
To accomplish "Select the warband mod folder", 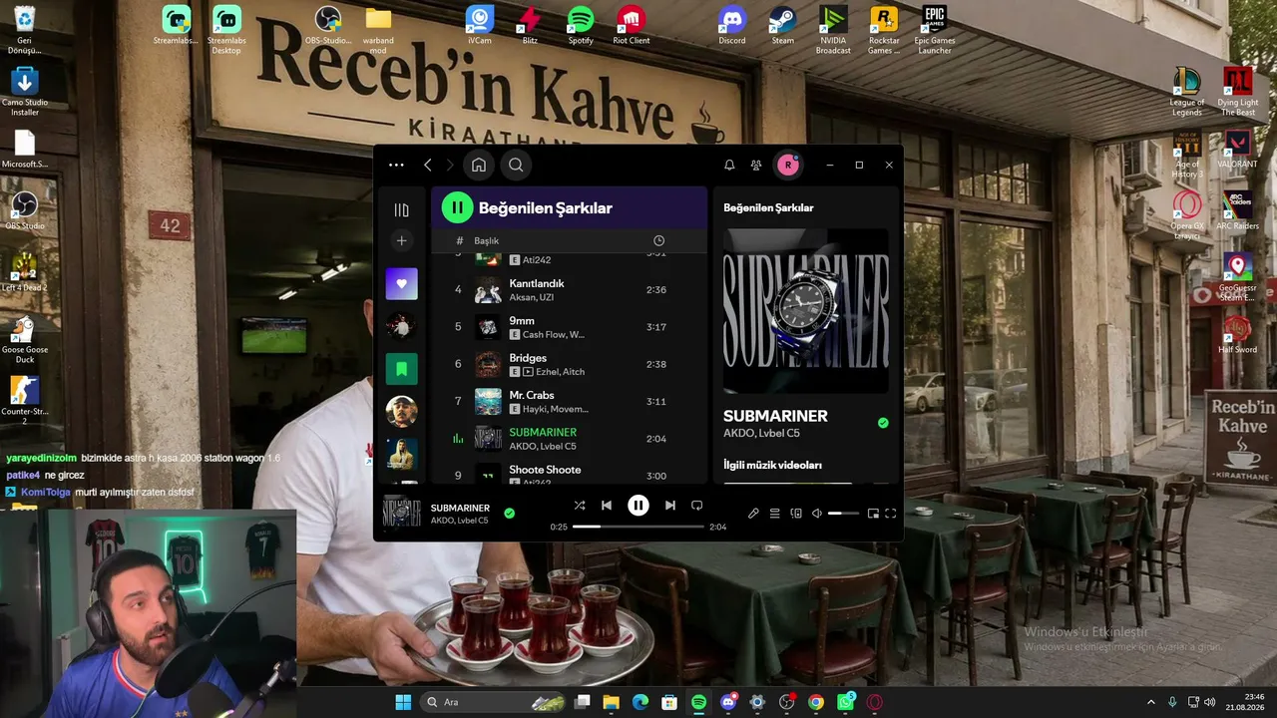I will [378, 30].
